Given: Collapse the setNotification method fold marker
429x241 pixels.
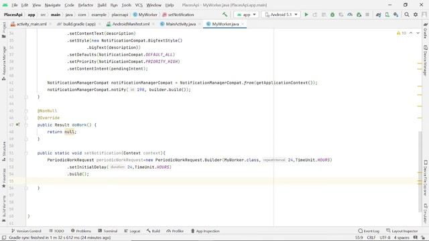Looking at the screenshot, I should click(26, 153).
